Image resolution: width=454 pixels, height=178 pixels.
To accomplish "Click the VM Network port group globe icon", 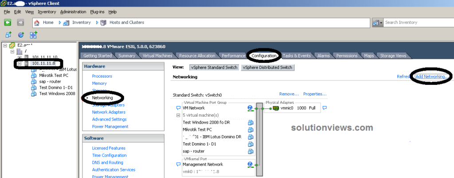I will coord(250,108).
